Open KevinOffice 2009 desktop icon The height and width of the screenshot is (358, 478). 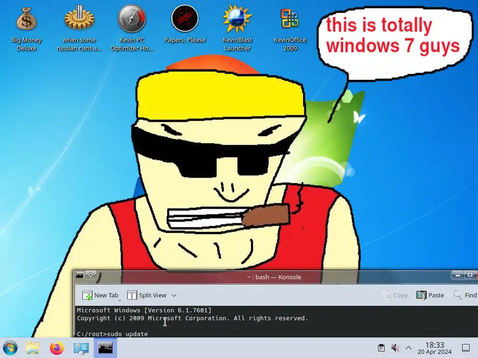[x=290, y=28]
